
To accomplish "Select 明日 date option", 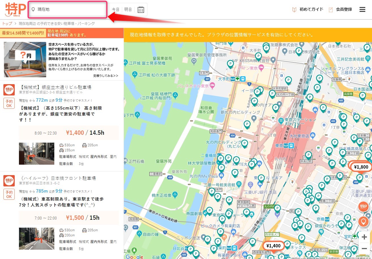I will pyautogui.click(x=128, y=10).
